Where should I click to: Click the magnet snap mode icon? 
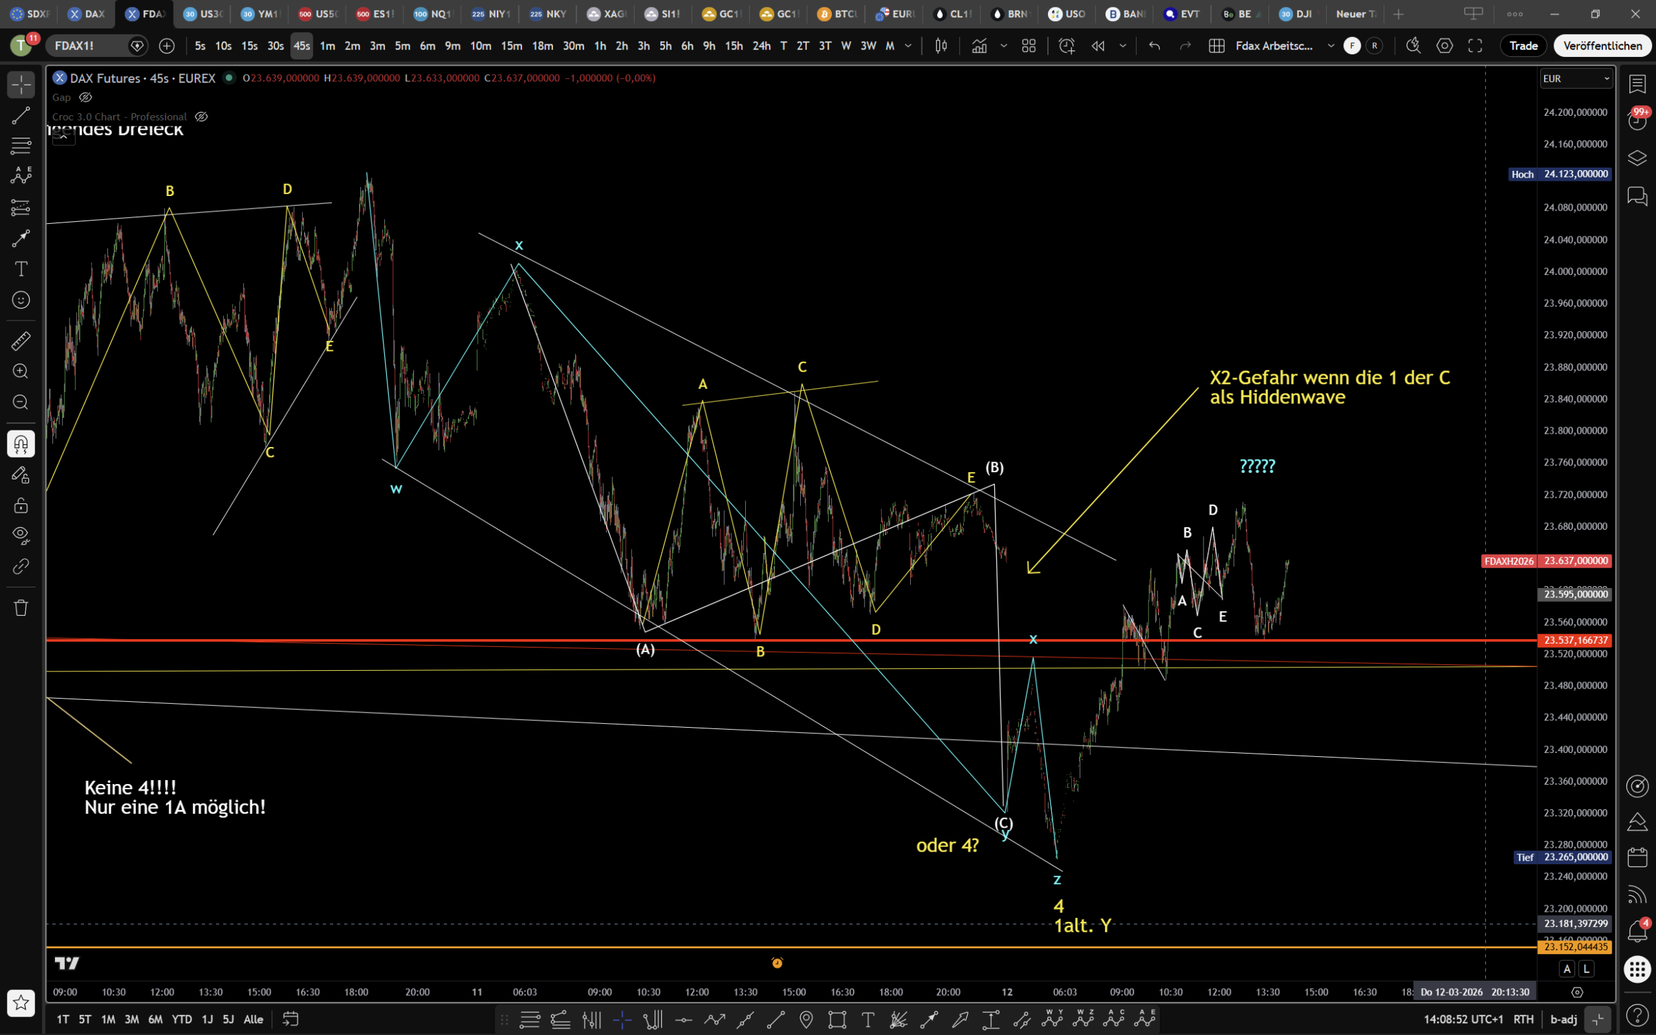21,444
